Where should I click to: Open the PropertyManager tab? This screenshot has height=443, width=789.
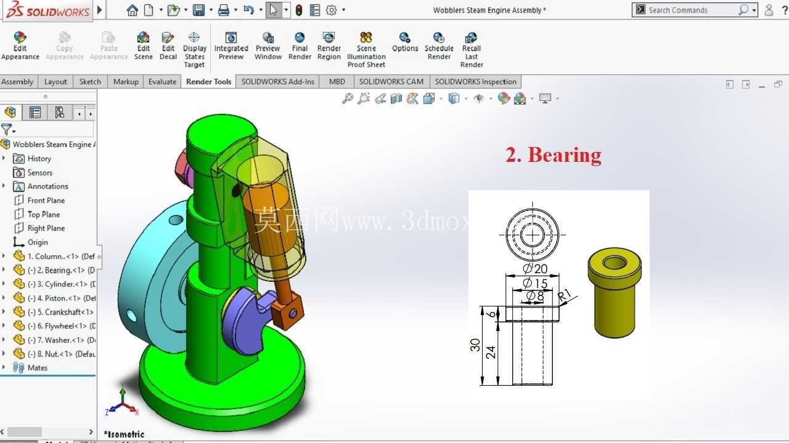35,112
